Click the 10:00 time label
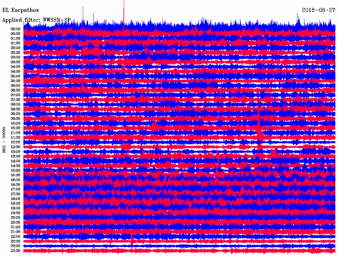The height and width of the screenshot is (257, 338). click(x=16, y=123)
